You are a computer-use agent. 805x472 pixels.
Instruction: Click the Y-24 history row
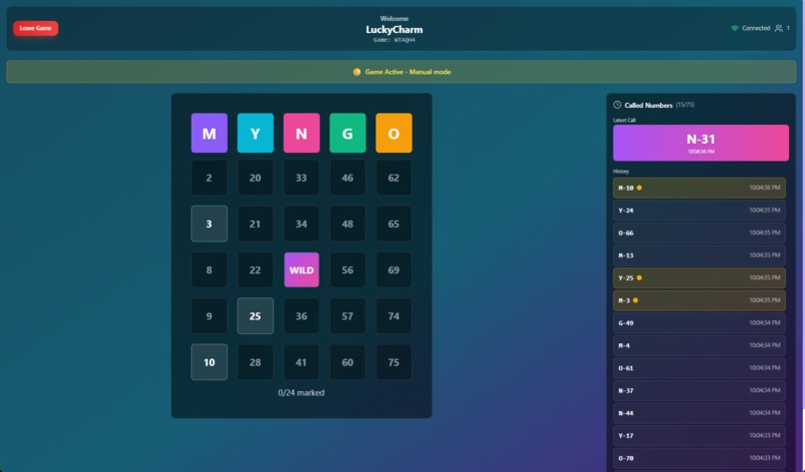tap(699, 211)
